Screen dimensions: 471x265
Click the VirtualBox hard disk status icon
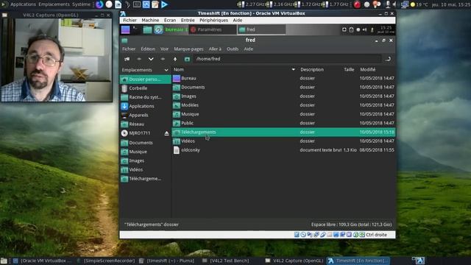[x=297, y=235]
